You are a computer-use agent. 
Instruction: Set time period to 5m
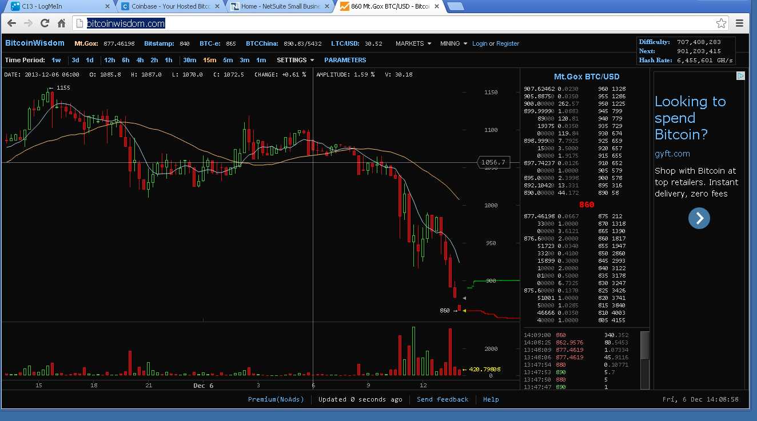(228, 60)
